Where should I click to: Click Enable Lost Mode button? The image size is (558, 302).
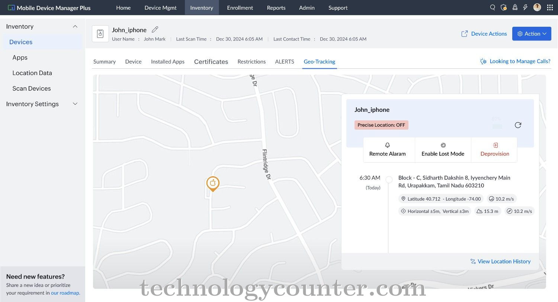pos(443,150)
